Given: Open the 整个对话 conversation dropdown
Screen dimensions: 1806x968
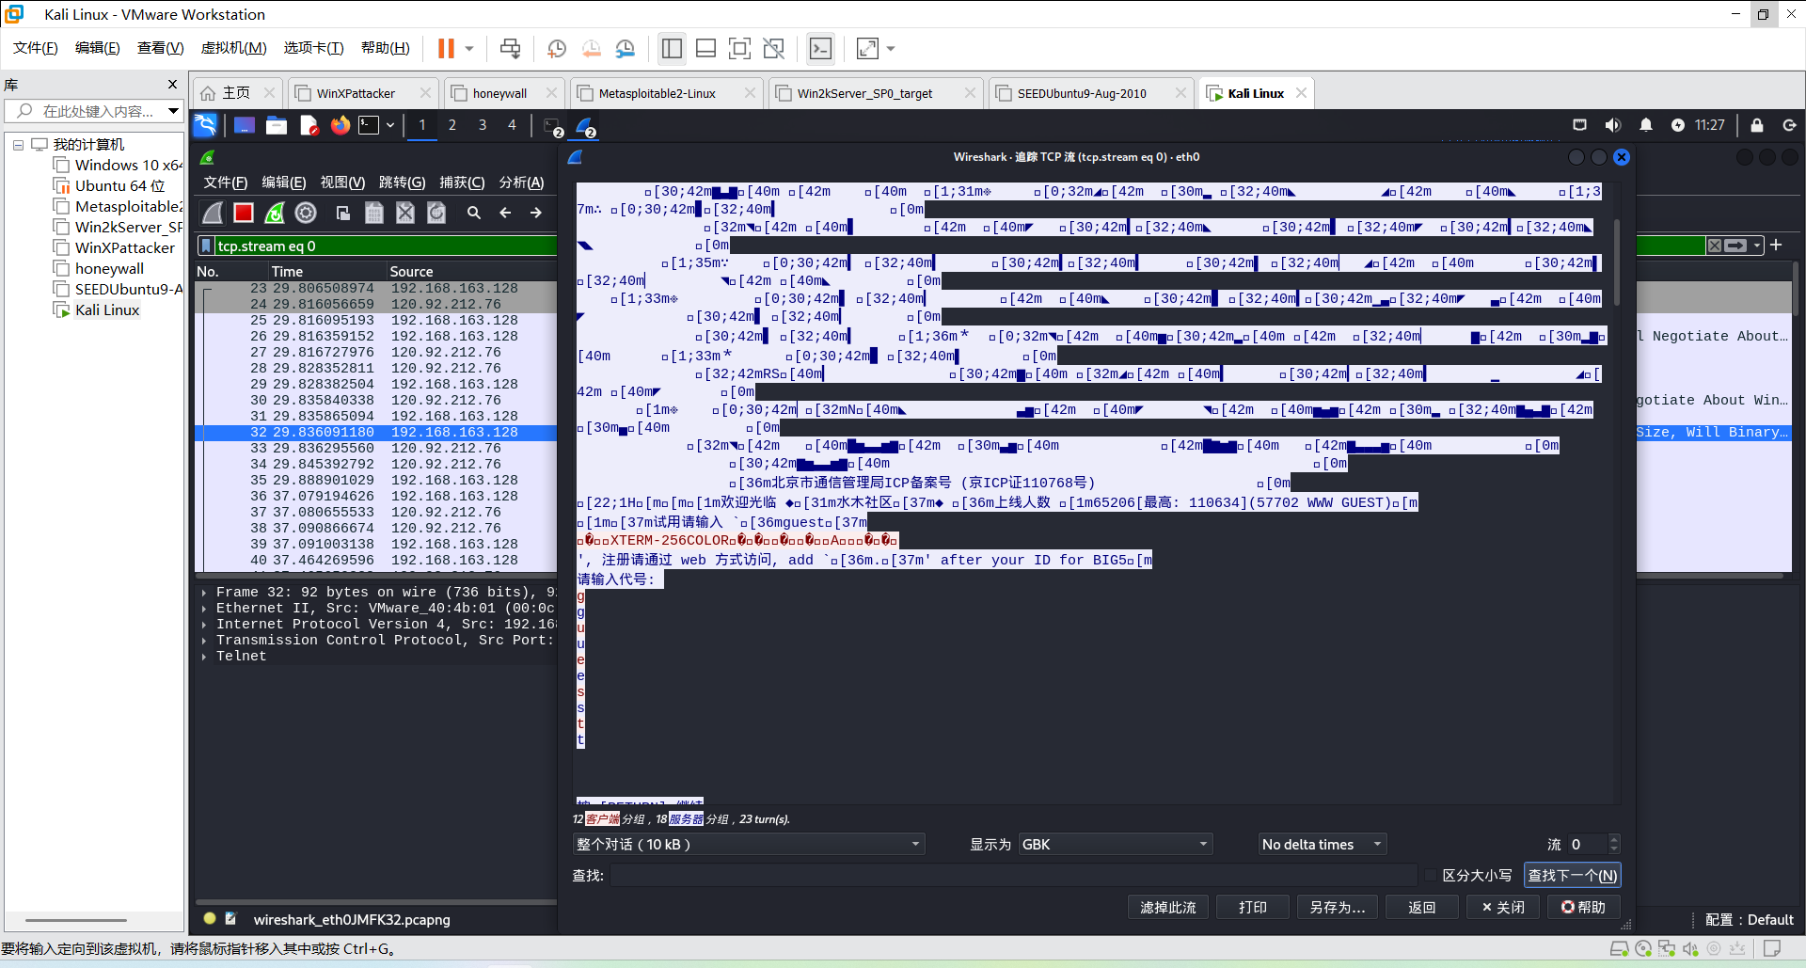Looking at the screenshot, I should pos(749,845).
